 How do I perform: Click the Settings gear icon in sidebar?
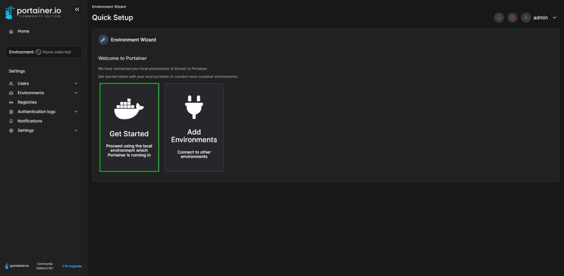click(11, 131)
